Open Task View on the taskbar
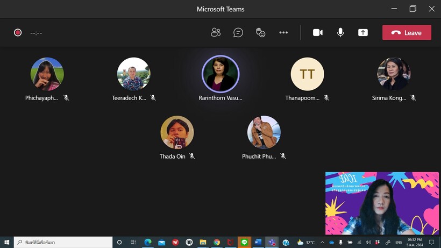441x248 pixels. tap(133, 243)
